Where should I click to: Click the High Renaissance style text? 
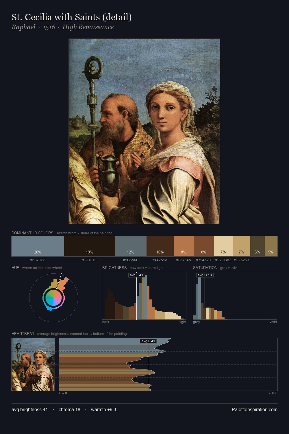coord(88,27)
